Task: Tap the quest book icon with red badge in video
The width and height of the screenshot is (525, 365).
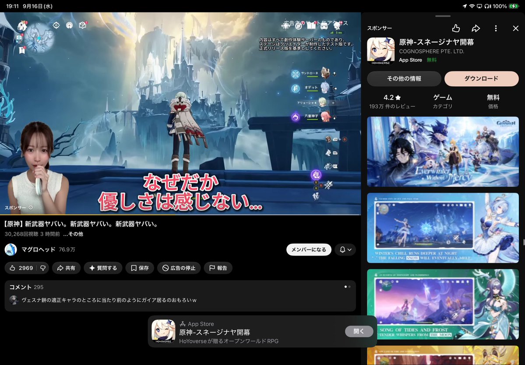Action: tap(83, 25)
